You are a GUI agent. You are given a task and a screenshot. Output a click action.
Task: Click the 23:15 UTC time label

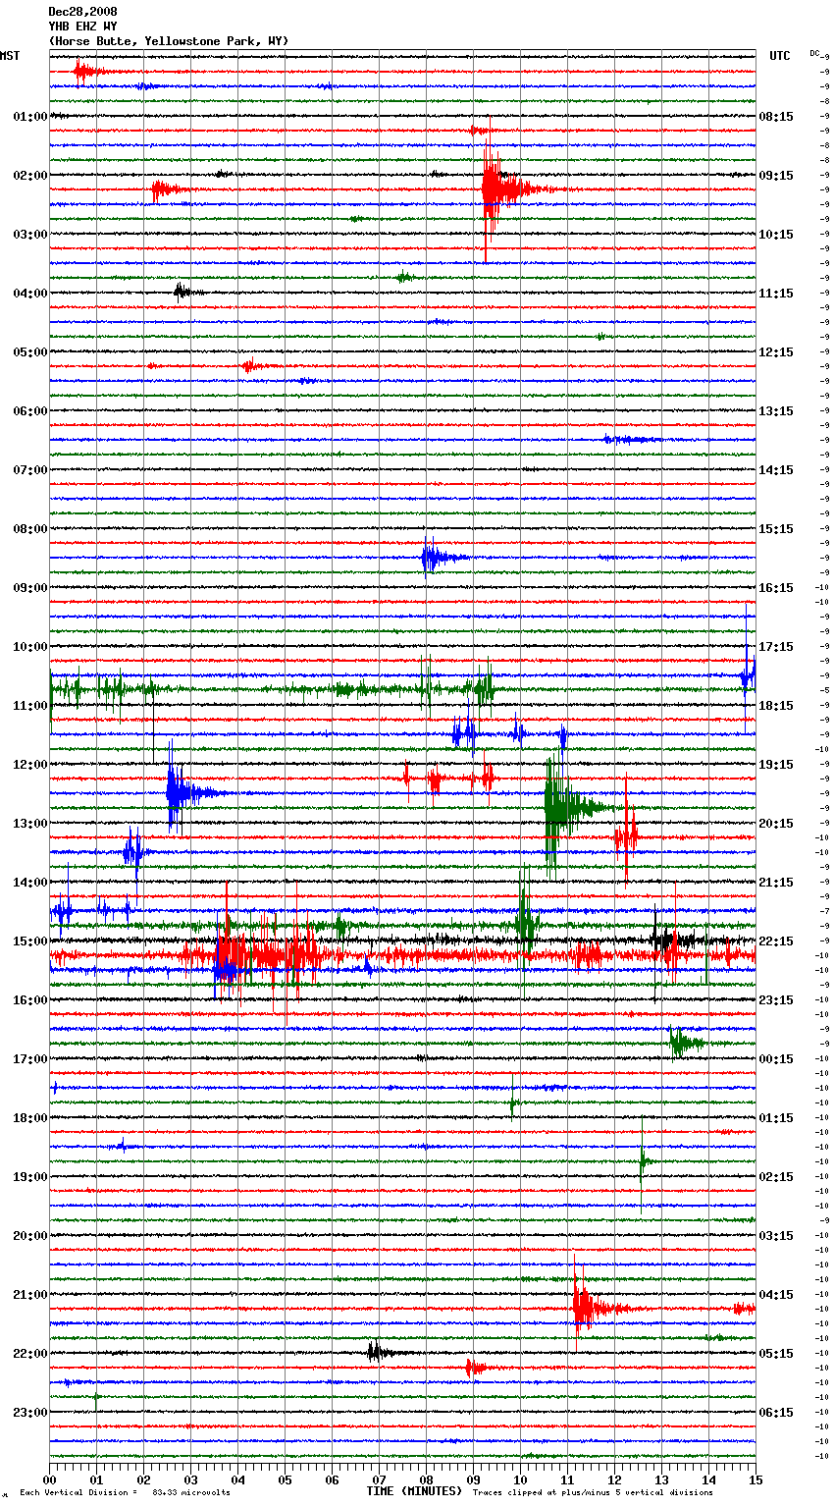[x=776, y=1000]
